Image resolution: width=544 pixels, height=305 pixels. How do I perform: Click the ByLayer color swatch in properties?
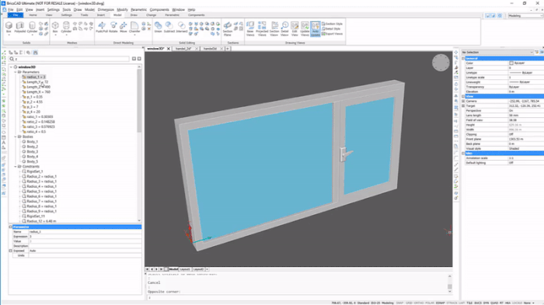[511, 63]
